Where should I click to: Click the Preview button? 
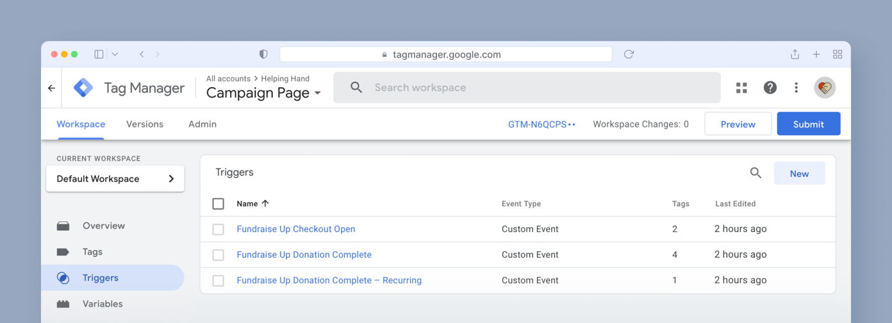pyautogui.click(x=738, y=124)
